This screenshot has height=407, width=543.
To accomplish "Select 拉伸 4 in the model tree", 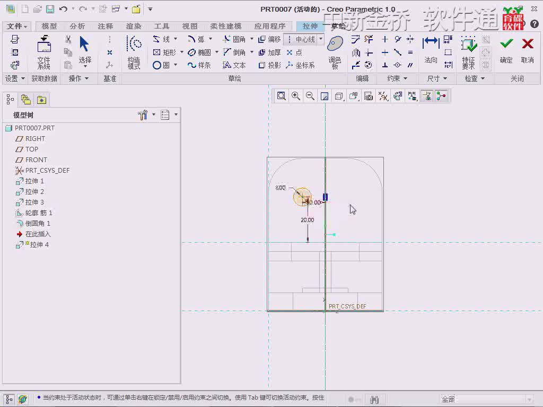I will pyautogui.click(x=32, y=245).
